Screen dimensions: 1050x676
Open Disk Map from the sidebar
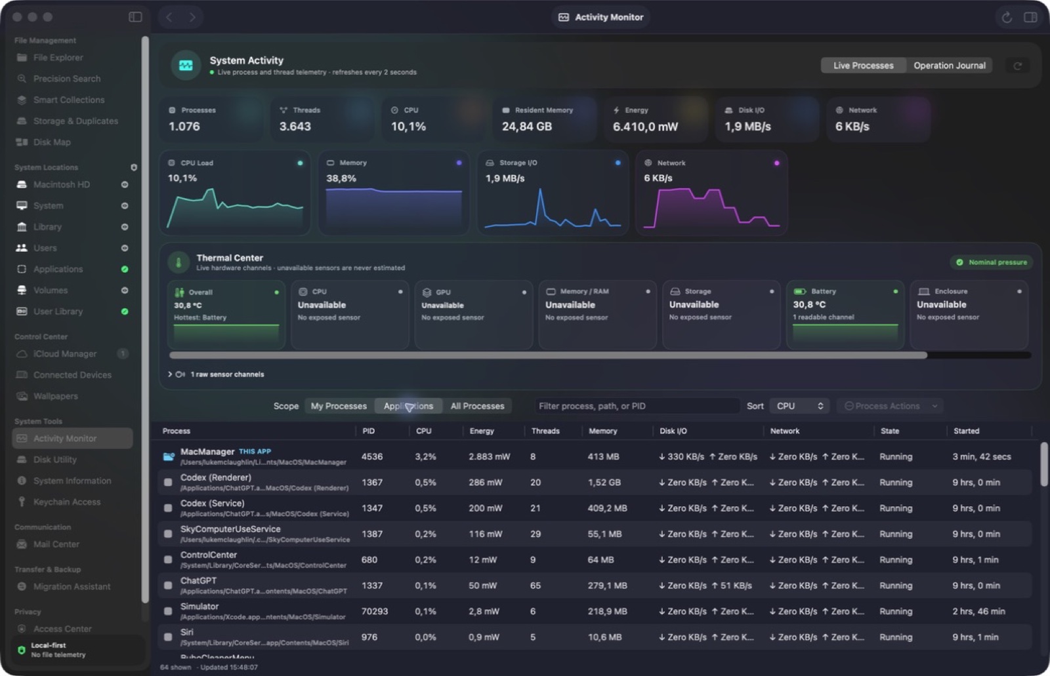click(x=52, y=142)
